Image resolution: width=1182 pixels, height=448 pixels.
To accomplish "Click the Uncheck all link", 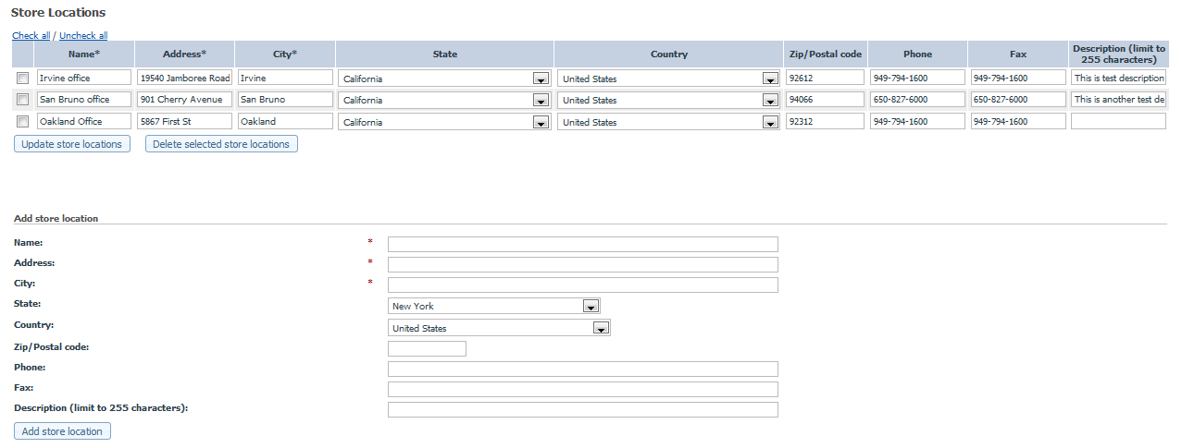I will [x=83, y=36].
